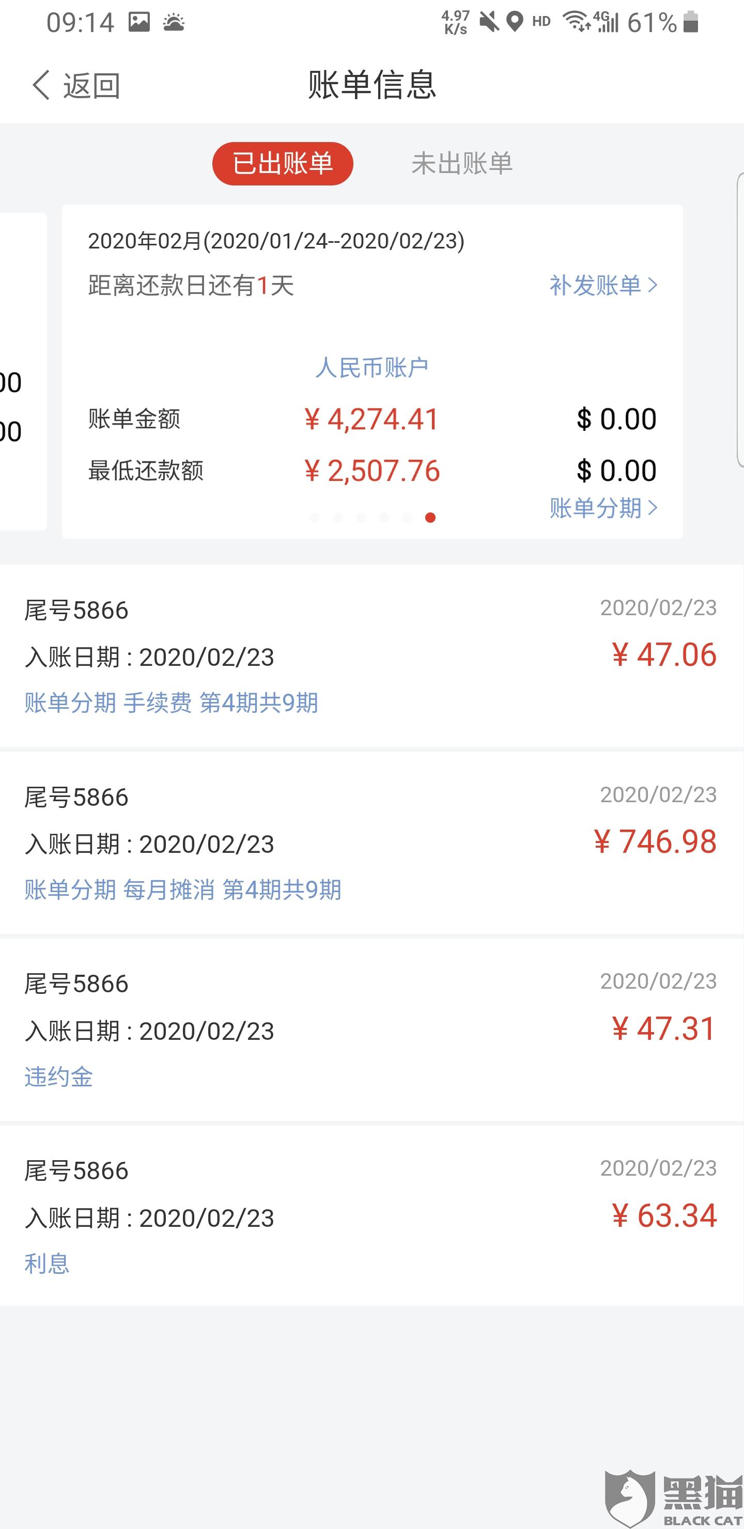
Task: Open 补发账单 chevron link
Action: pyautogui.click(x=603, y=286)
